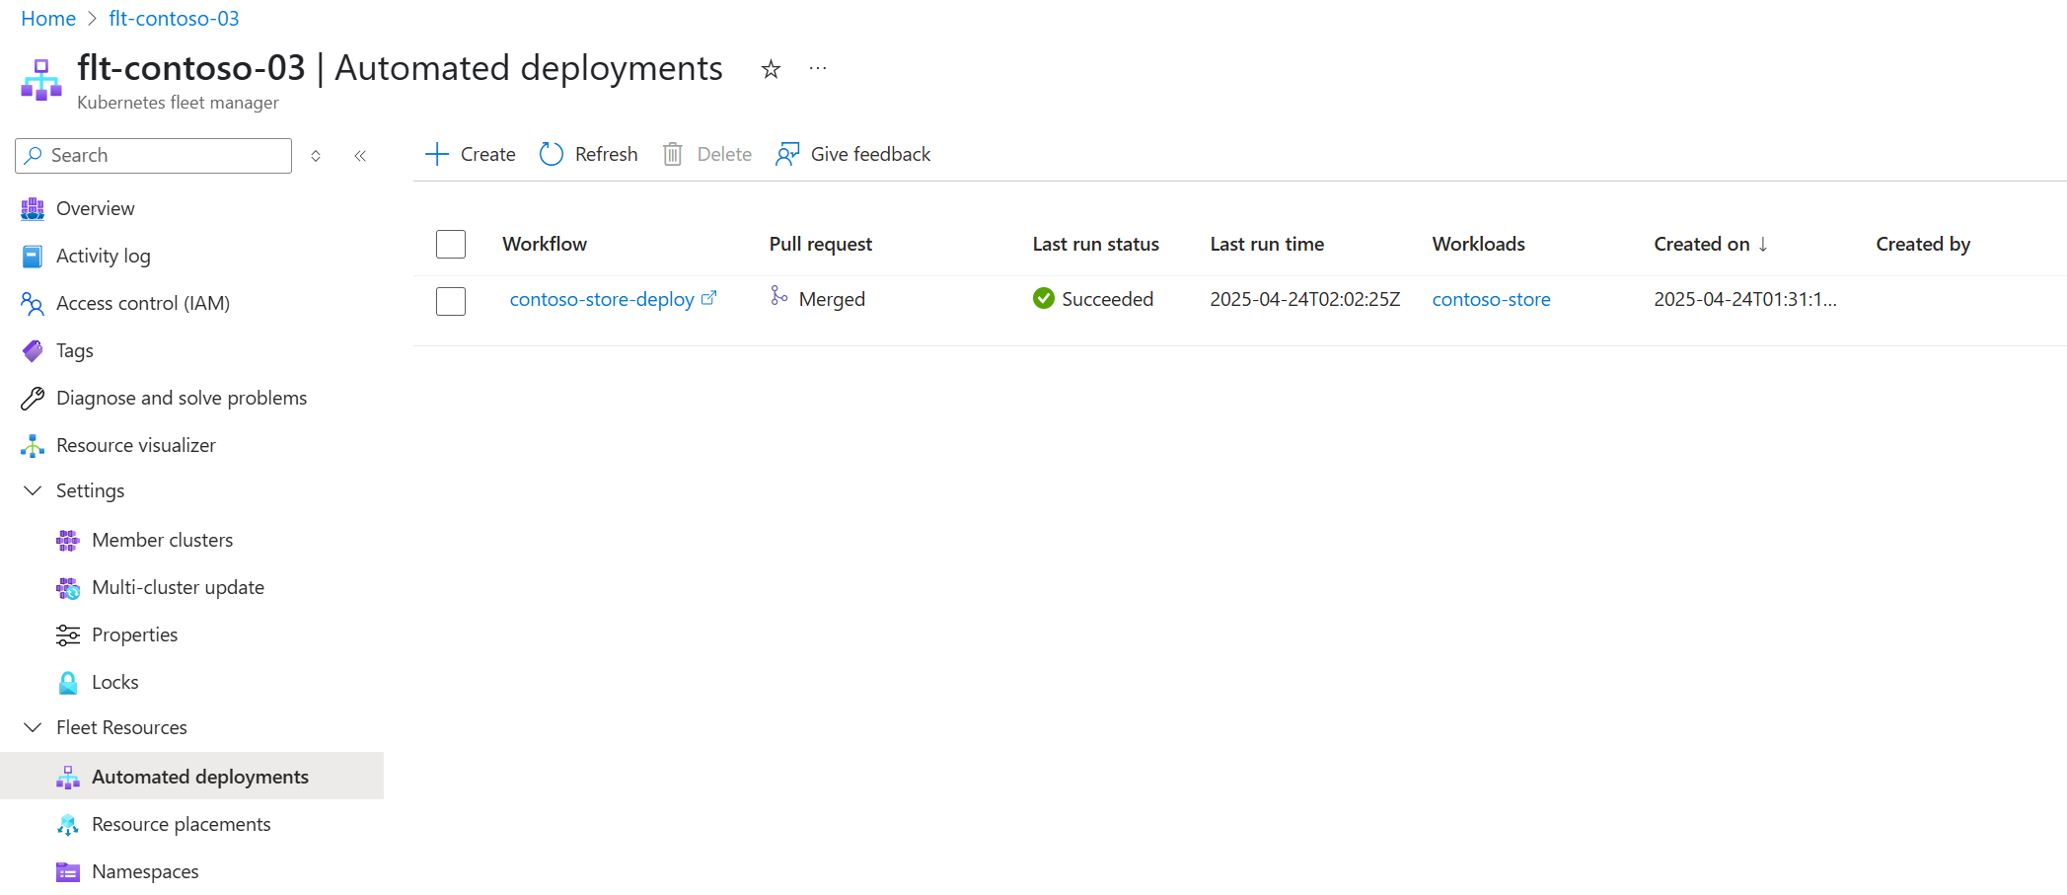
Task: Open the contoso-store workload link
Action: point(1491,299)
